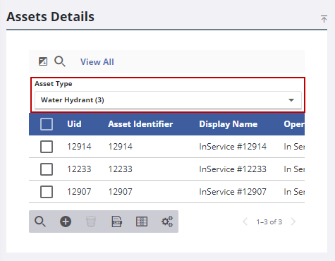Click the Asset Type dropdown arrow
This screenshot has height=261, width=335.
pyautogui.click(x=291, y=100)
